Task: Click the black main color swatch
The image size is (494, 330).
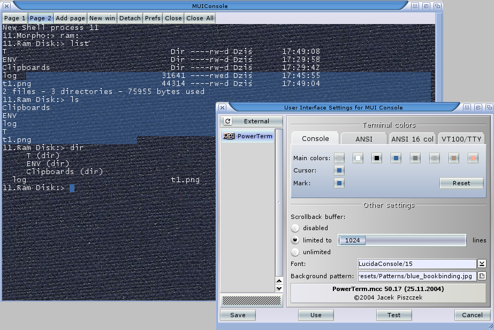Action: [377, 158]
